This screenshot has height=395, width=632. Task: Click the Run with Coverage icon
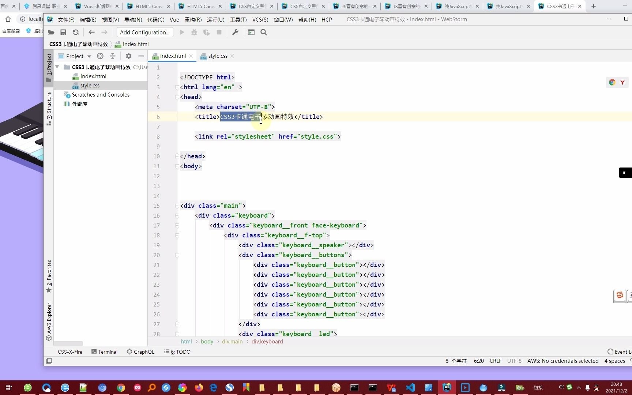(207, 32)
